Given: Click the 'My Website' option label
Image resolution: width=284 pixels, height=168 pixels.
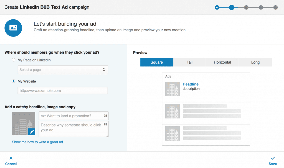Looking at the screenshot, I should pos(27,81).
